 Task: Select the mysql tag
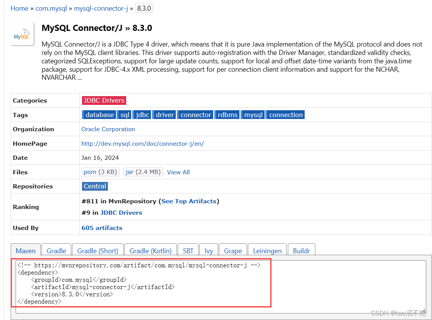253,115
